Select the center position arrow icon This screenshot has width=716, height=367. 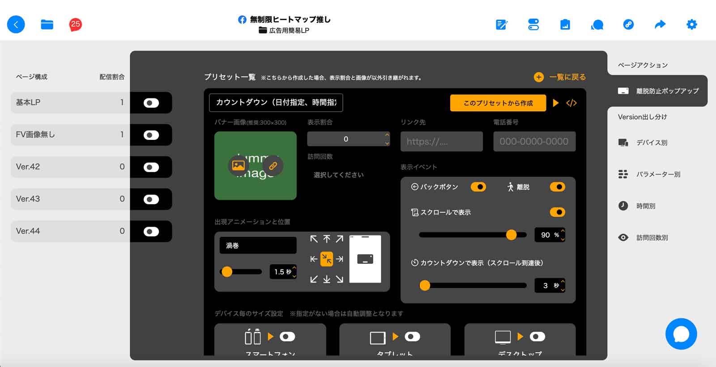tap(327, 259)
